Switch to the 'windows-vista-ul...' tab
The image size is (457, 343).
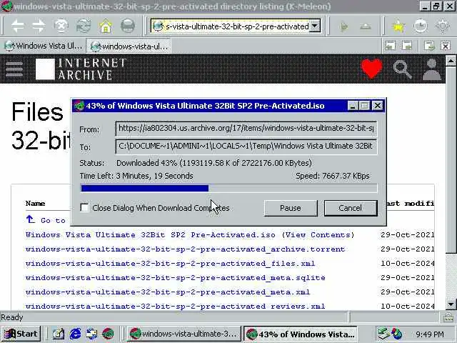coord(129,46)
